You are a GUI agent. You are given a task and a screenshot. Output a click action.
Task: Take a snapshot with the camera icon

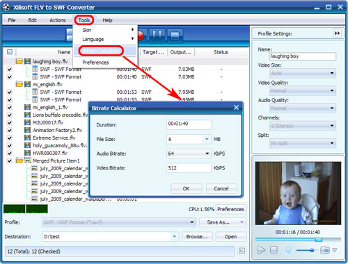point(325,250)
